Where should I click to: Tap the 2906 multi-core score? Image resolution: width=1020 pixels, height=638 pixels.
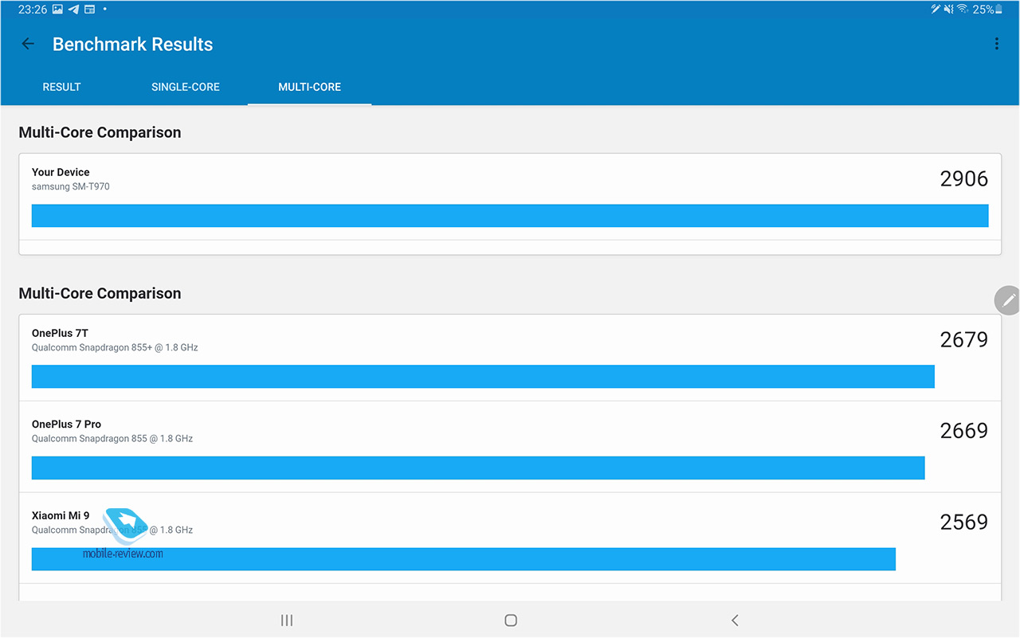(x=964, y=178)
